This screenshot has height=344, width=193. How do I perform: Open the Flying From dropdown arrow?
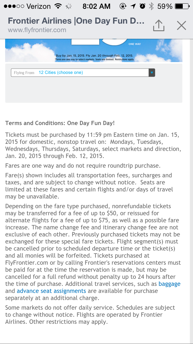point(152,73)
